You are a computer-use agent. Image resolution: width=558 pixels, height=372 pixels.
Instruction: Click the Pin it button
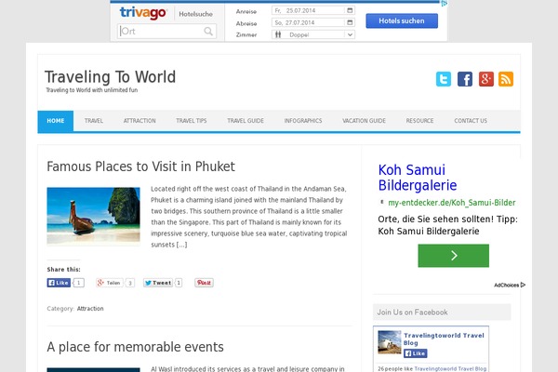pos(204,283)
